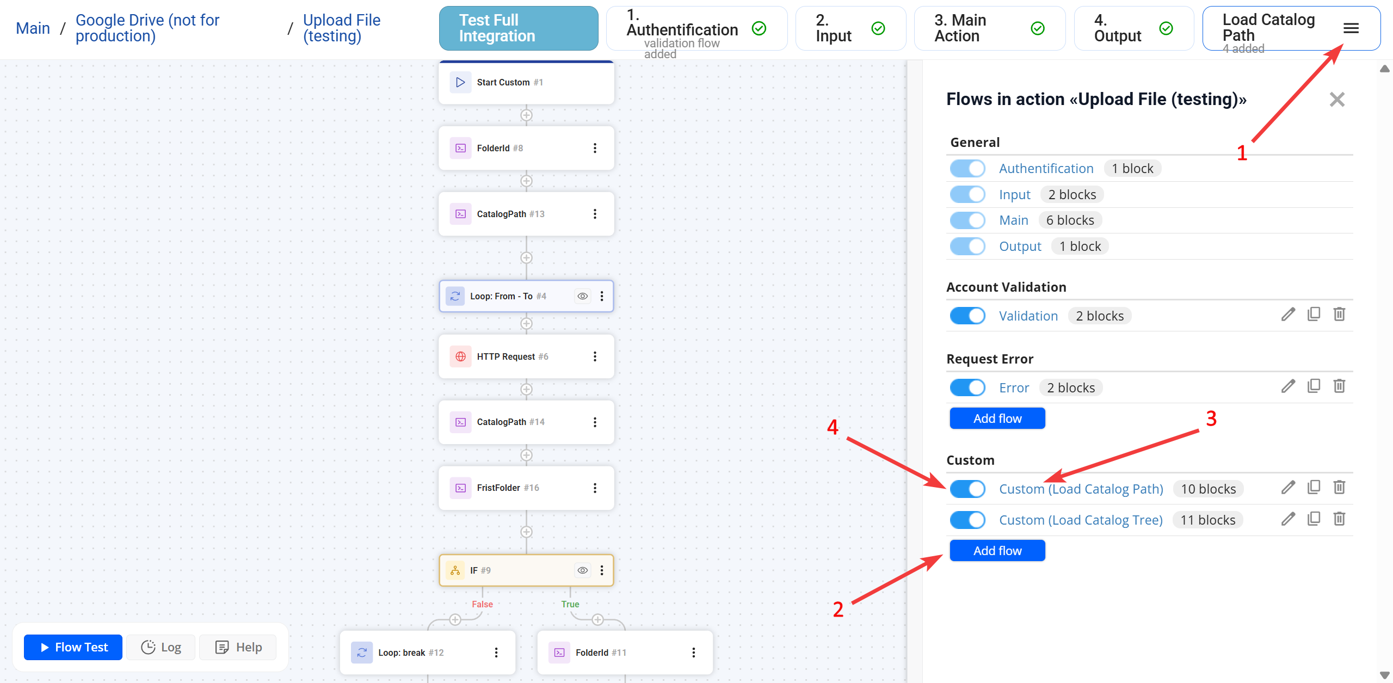This screenshot has height=683, width=1393.
Task: Click the IF block branch icon
Action: (455, 570)
